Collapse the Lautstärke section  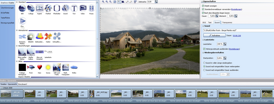(203, 40)
